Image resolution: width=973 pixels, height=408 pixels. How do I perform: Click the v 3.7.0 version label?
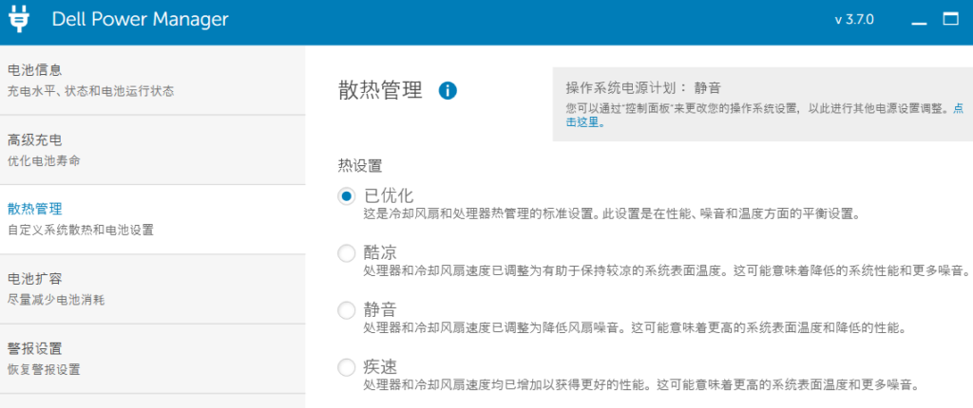pos(854,19)
